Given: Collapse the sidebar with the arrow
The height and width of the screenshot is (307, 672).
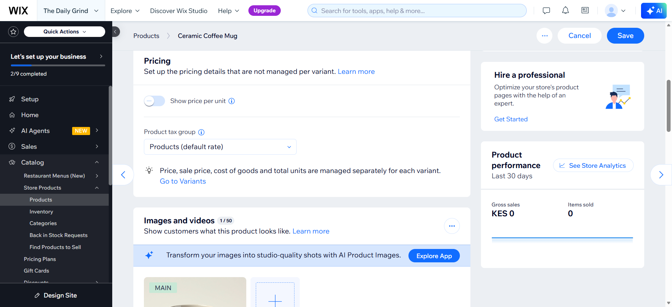Looking at the screenshot, I should tap(115, 32).
